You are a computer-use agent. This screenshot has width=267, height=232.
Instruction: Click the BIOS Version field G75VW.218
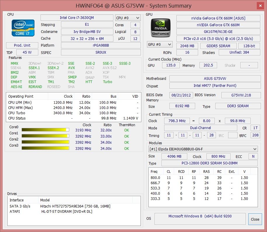241,95
